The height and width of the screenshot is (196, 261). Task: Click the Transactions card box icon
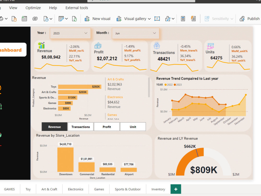click(x=157, y=45)
